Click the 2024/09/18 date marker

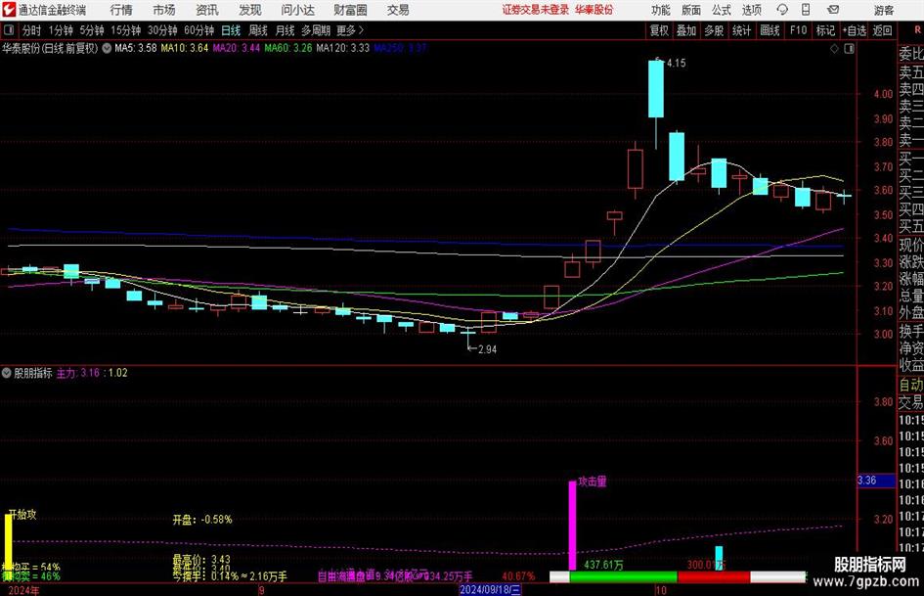[490, 589]
